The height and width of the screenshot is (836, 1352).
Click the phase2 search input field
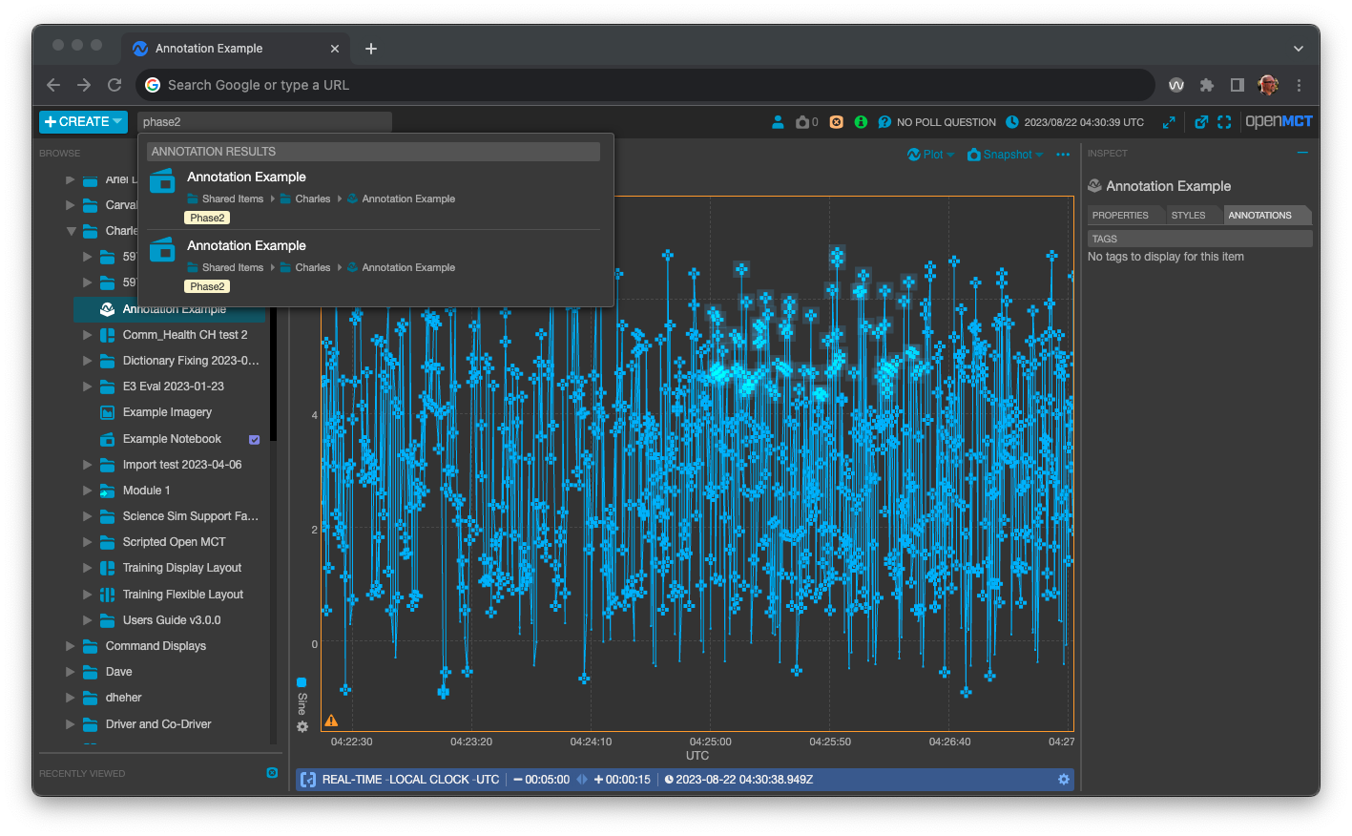[264, 122]
